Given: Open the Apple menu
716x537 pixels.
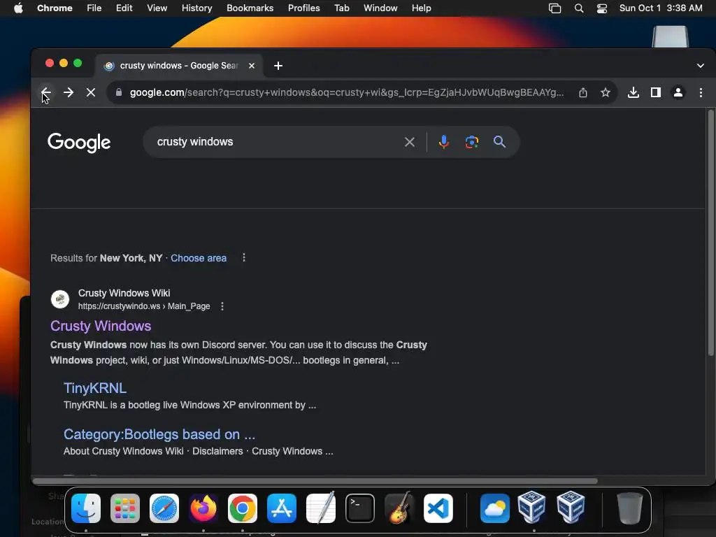Looking at the screenshot, I should pyautogui.click(x=18, y=8).
